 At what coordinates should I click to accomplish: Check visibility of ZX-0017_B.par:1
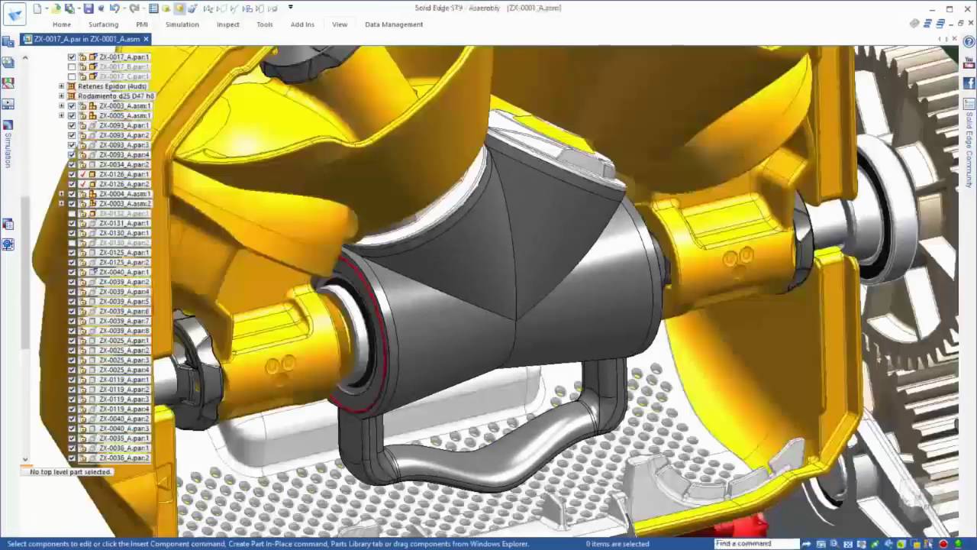tap(72, 67)
